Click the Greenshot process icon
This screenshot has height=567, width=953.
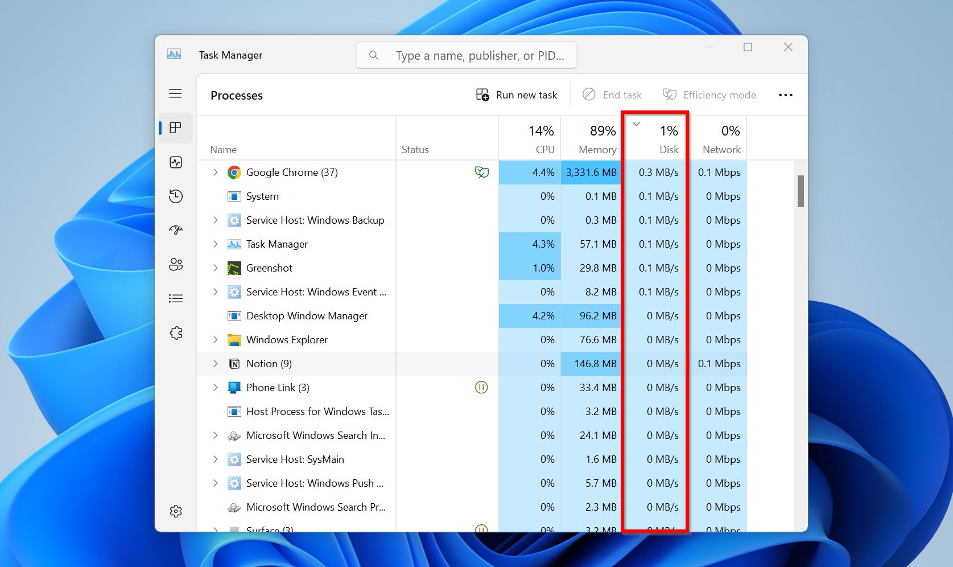coord(234,268)
